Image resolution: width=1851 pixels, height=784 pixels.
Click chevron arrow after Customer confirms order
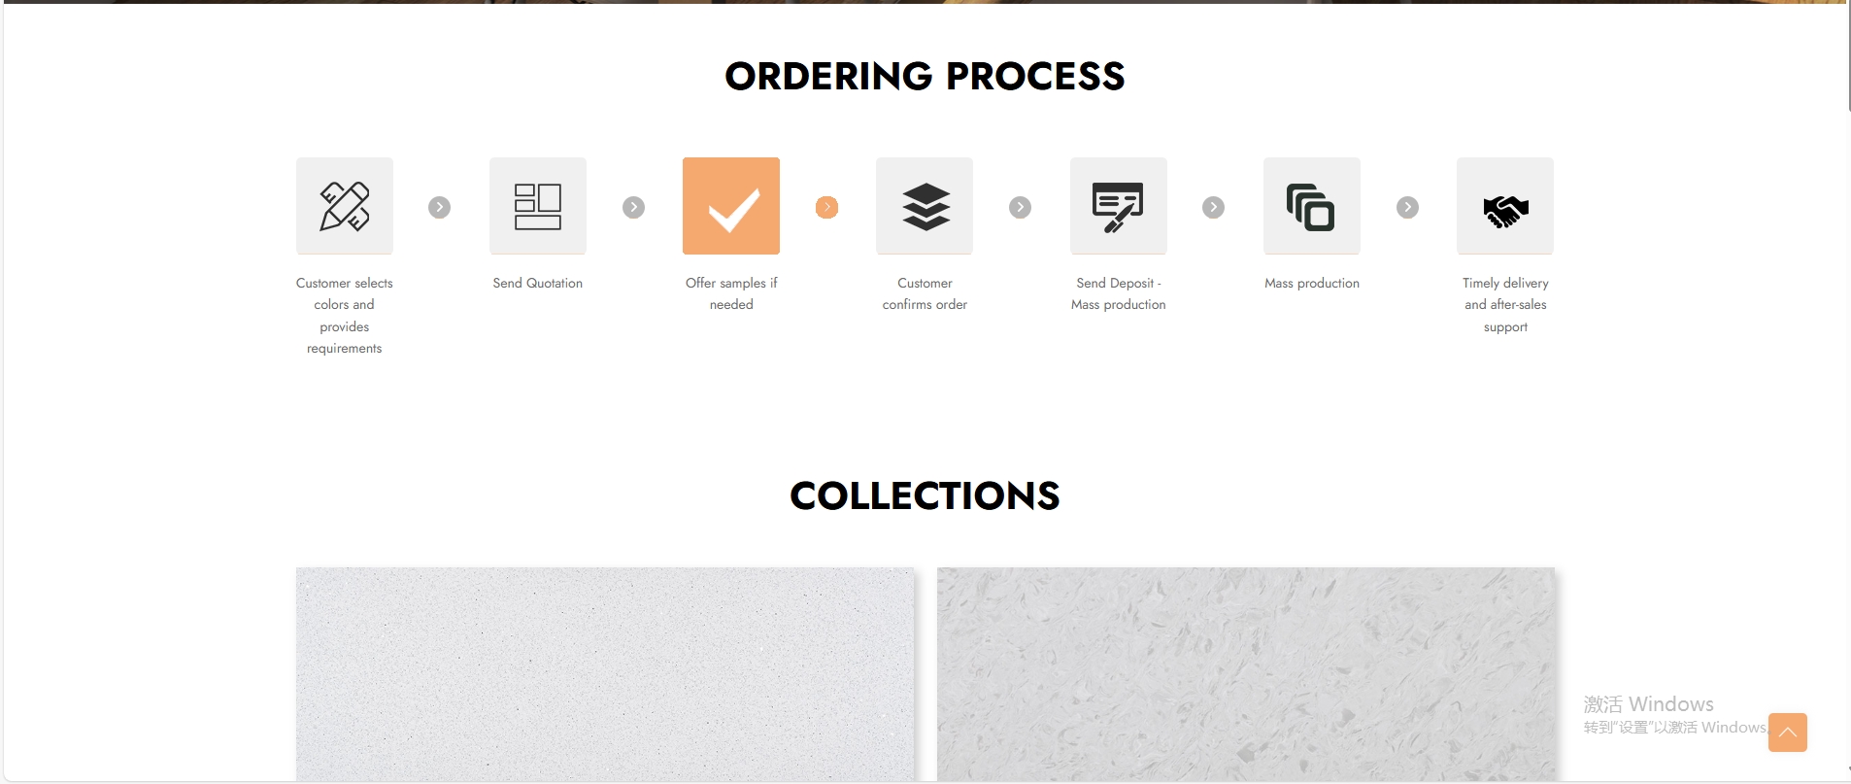click(1020, 207)
